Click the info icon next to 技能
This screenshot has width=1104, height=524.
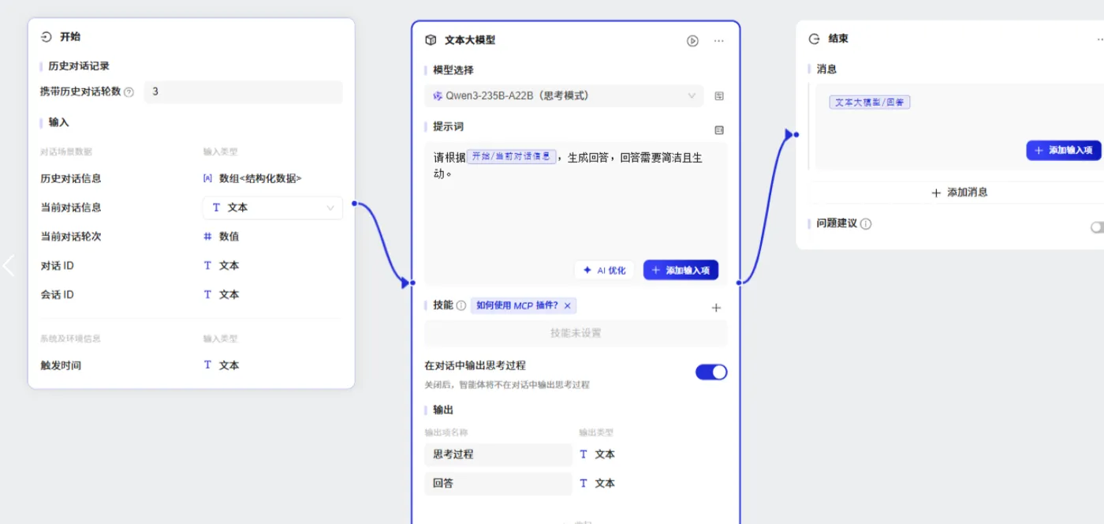point(461,305)
